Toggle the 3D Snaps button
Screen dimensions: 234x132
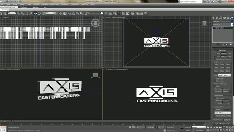pyautogui.click(x=69, y=13)
